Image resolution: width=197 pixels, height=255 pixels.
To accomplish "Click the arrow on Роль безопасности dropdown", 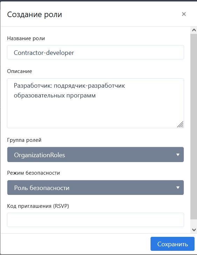I will tap(178, 188).
